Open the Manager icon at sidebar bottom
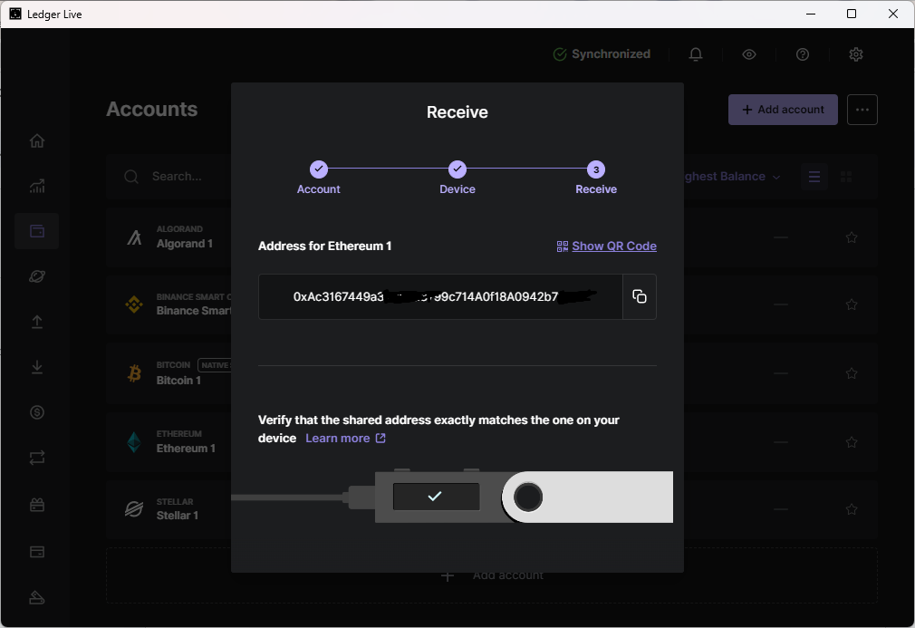Viewport: 915px width, 628px height. 37,598
